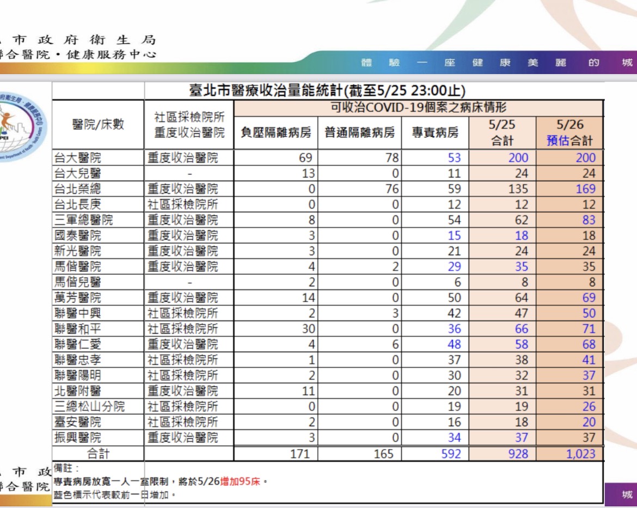
Task: Click the 政府衛生局 header text
Action: (97, 40)
